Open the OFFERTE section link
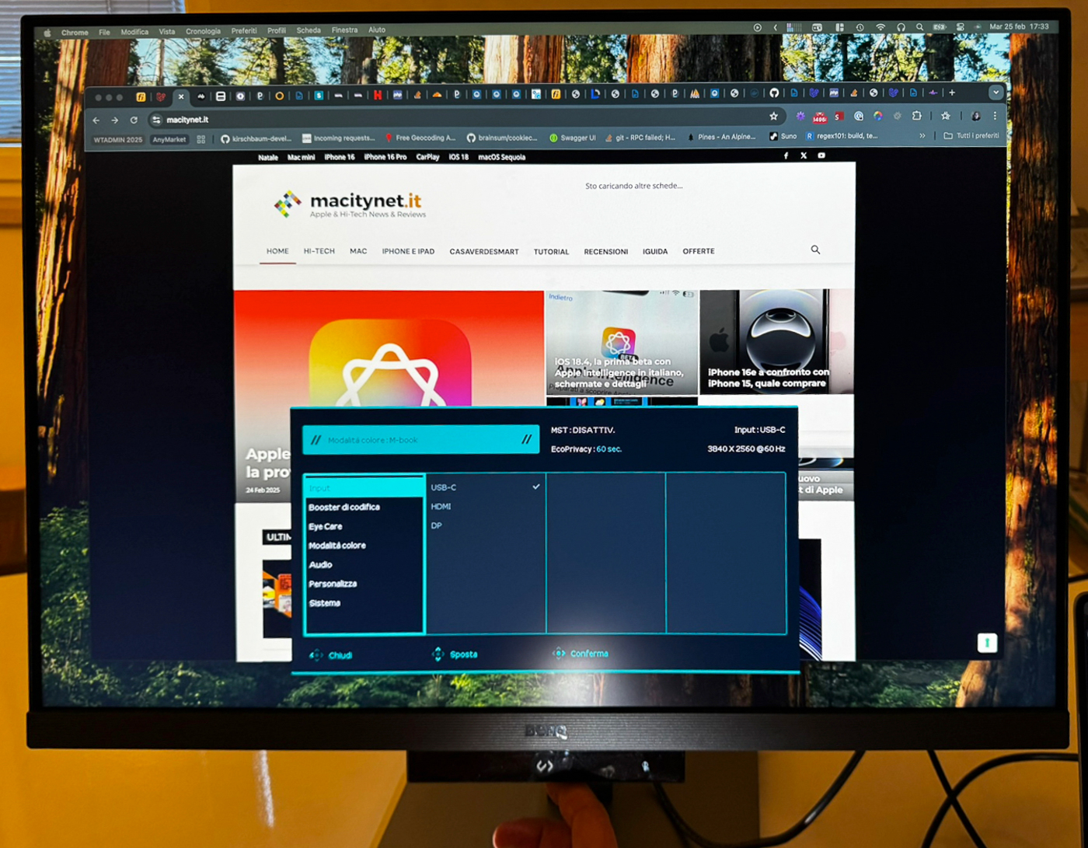The width and height of the screenshot is (1088, 848). [699, 251]
